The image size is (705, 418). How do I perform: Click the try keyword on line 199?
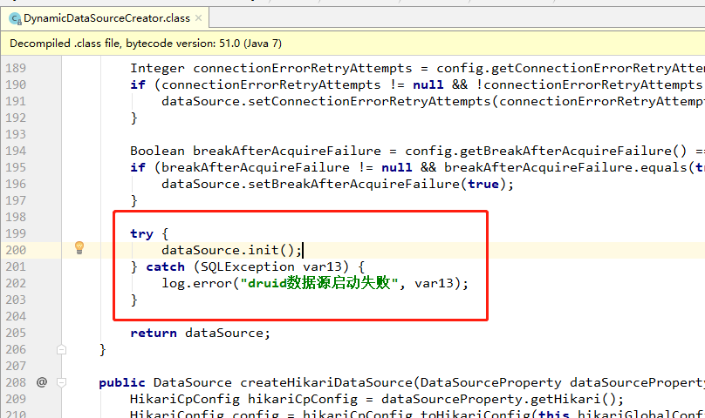point(141,234)
